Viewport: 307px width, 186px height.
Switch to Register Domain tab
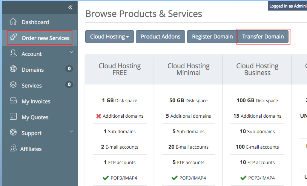212,37
